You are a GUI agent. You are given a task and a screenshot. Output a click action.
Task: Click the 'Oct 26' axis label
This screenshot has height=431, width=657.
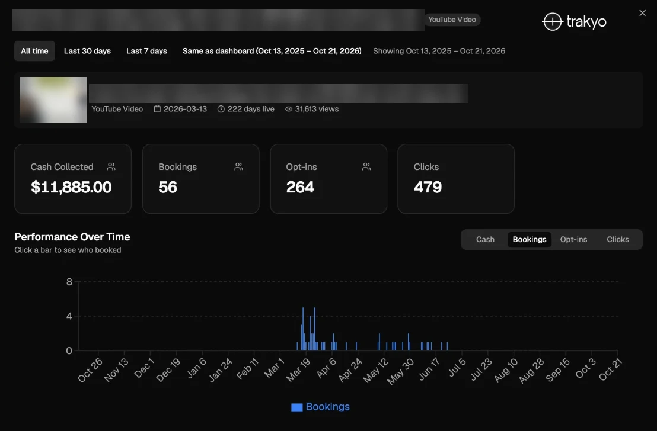tap(90, 370)
